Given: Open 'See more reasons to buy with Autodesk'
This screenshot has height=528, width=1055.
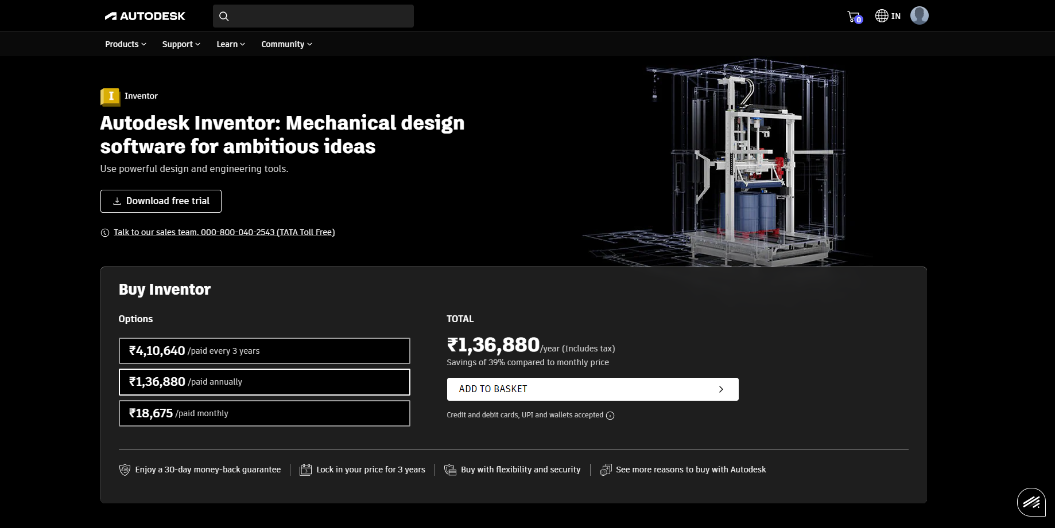Looking at the screenshot, I should 691,470.
